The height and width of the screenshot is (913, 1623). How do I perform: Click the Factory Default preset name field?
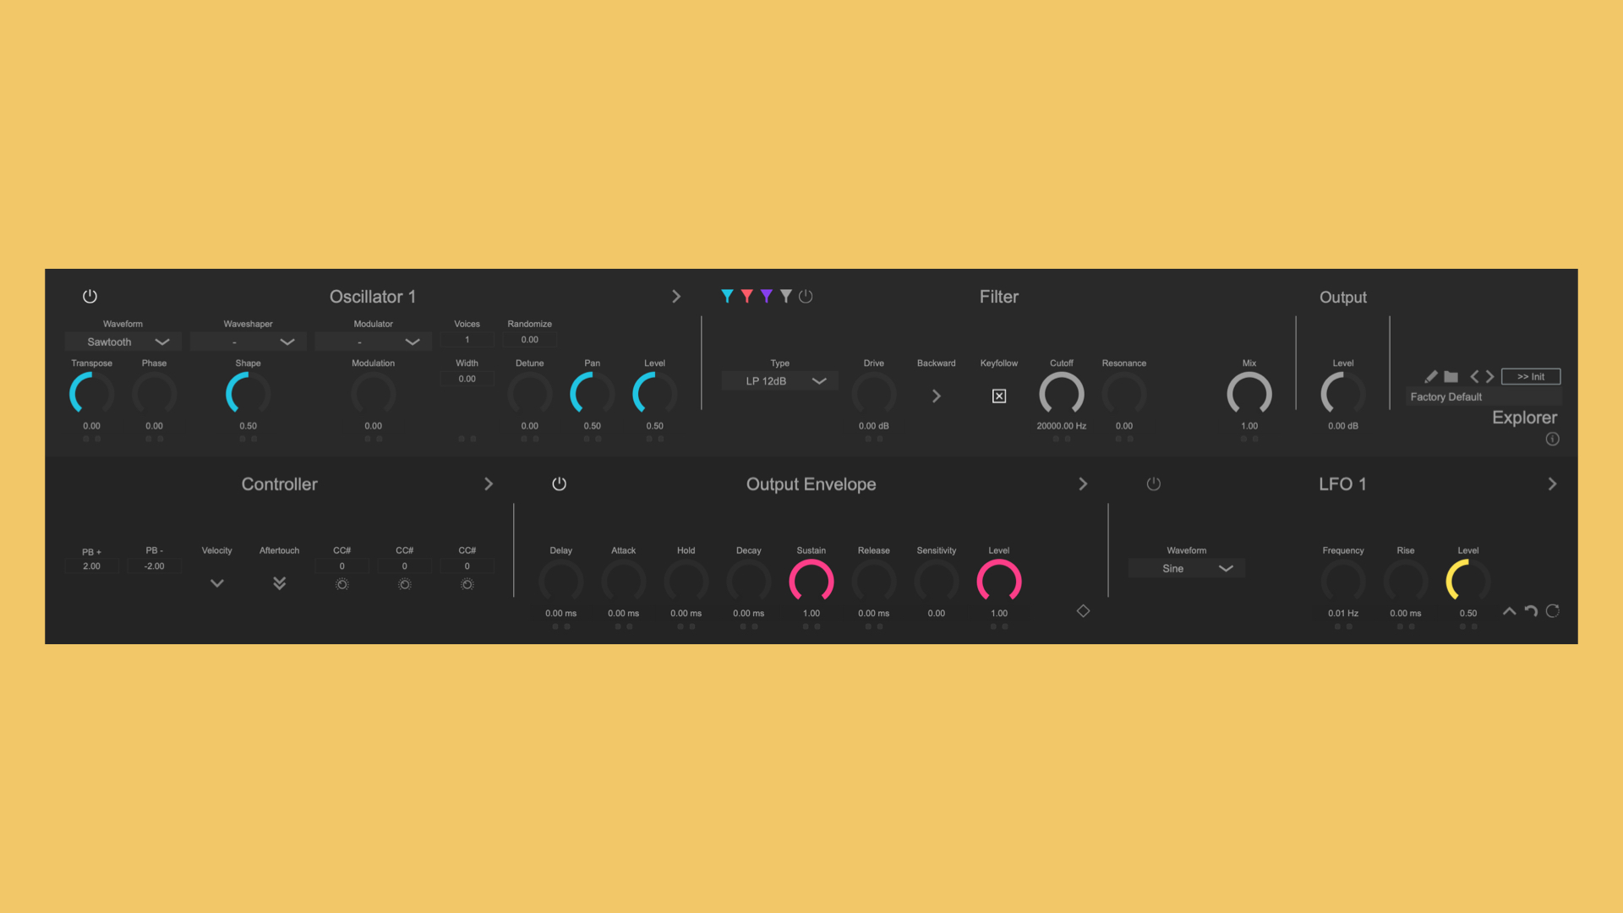pyautogui.click(x=1445, y=396)
